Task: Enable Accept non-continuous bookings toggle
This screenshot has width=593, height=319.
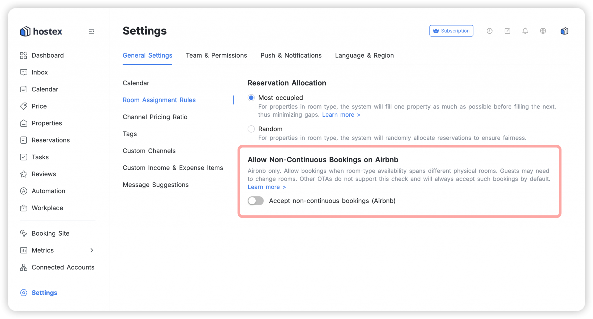Action: click(x=256, y=201)
